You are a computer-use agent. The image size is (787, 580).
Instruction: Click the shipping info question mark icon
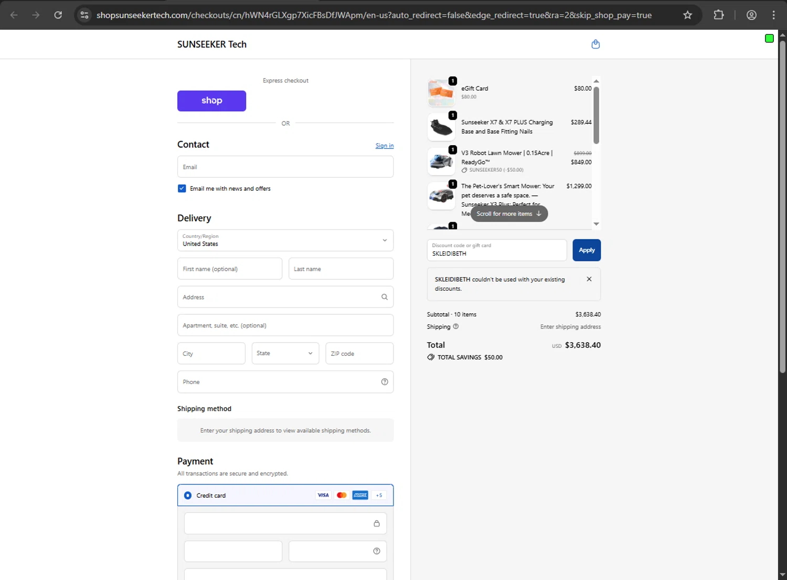click(x=455, y=326)
